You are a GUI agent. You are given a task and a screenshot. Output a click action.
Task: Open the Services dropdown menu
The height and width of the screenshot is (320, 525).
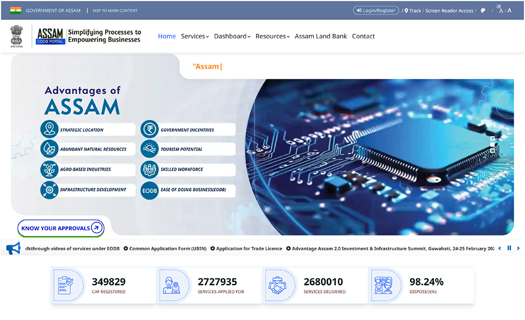pos(193,36)
